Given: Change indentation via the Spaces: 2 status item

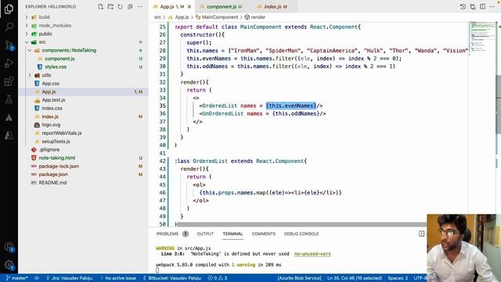Looking at the screenshot, I should [x=398, y=278].
